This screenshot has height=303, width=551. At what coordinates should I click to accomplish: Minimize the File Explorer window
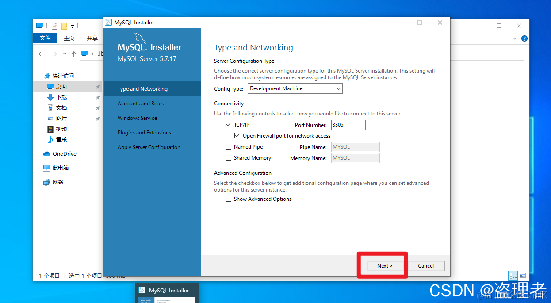pos(479,26)
